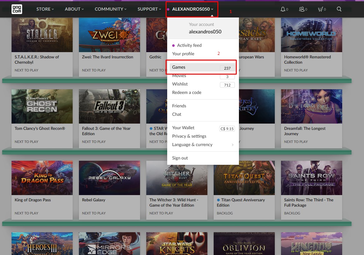Screen dimensions: 364x255
Task: Expand the Community dropdown menu
Action: 110,9
